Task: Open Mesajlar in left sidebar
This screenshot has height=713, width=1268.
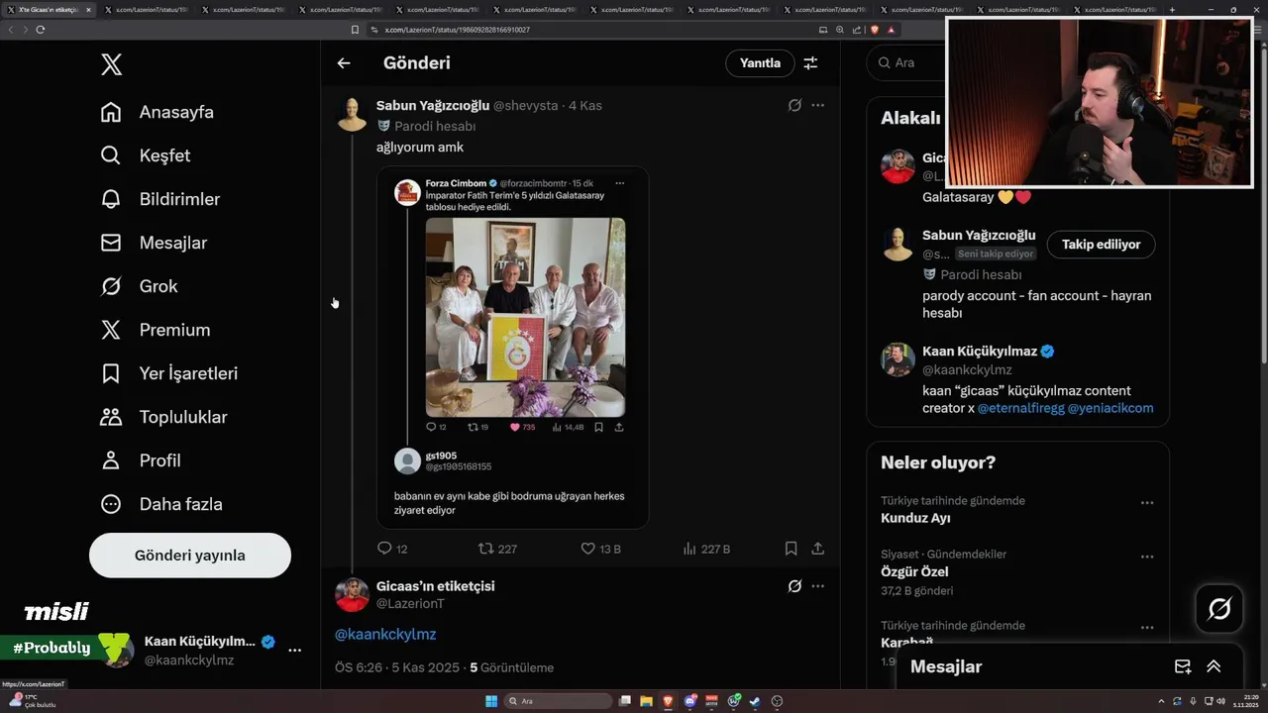Action: tap(155, 243)
